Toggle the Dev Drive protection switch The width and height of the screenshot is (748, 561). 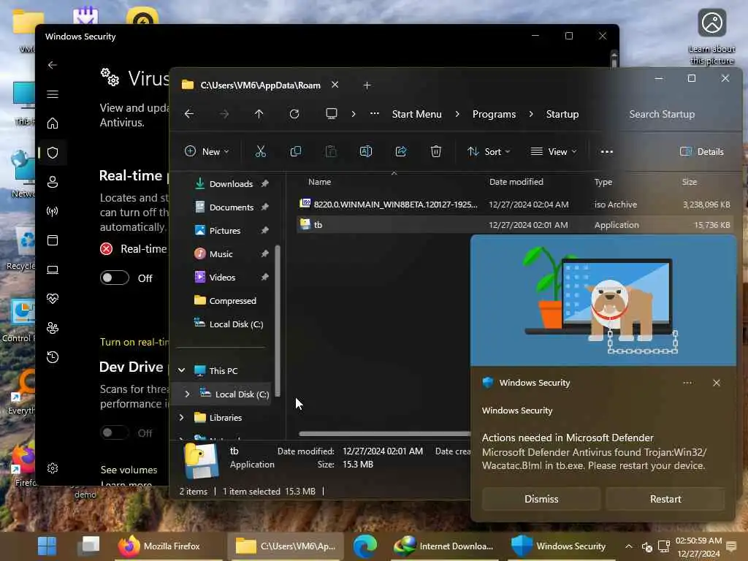pos(115,432)
